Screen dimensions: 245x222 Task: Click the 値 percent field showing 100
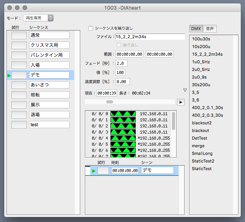[120, 72]
